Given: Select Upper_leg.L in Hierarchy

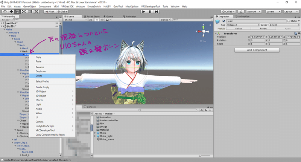Looking at the screenshot, I should click(x=21, y=142).
